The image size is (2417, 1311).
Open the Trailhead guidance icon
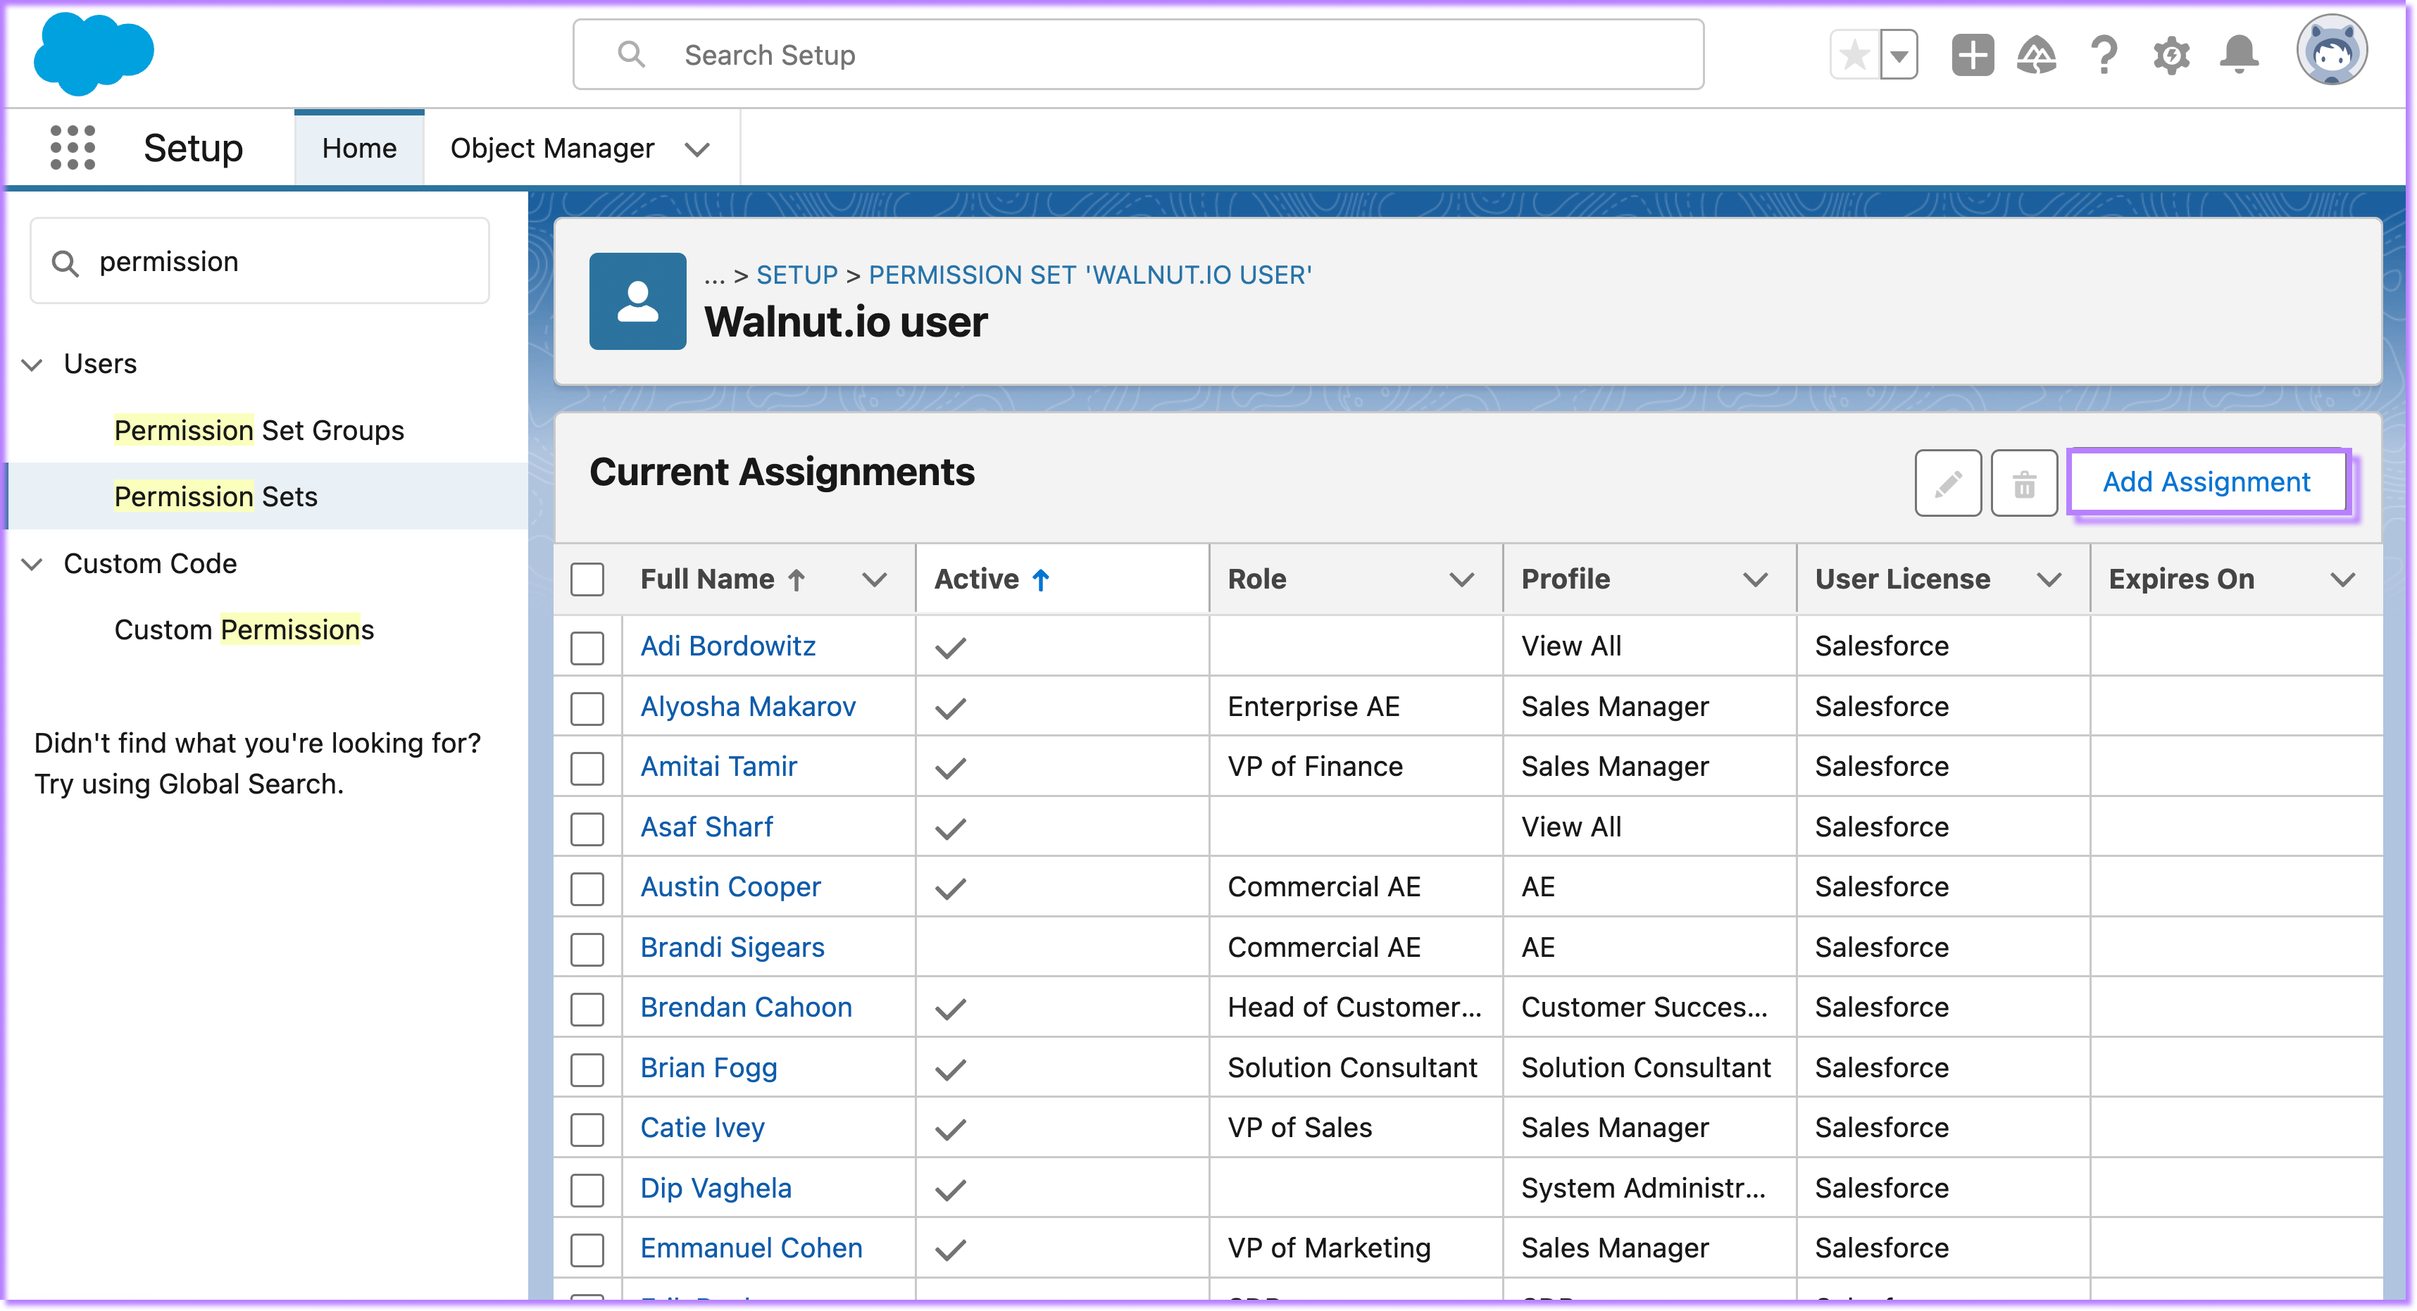(2037, 56)
